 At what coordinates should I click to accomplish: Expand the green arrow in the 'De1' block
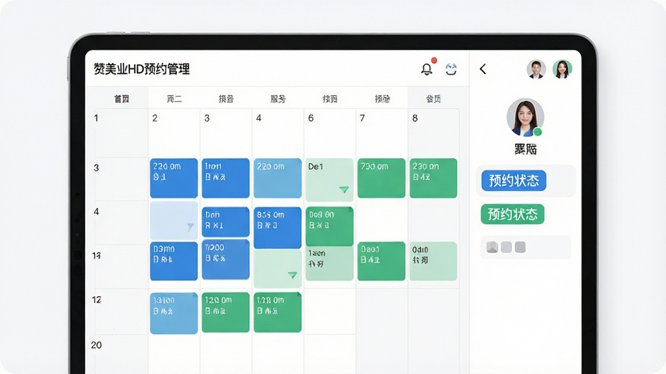click(344, 190)
